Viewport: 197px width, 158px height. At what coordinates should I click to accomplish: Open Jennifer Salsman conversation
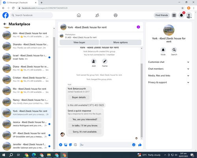pyautogui.click(x=26, y=146)
